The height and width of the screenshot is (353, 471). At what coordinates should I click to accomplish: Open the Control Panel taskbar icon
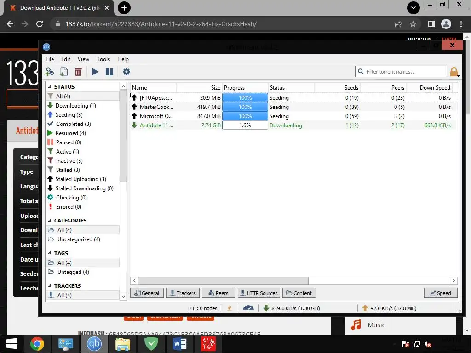tap(66, 344)
